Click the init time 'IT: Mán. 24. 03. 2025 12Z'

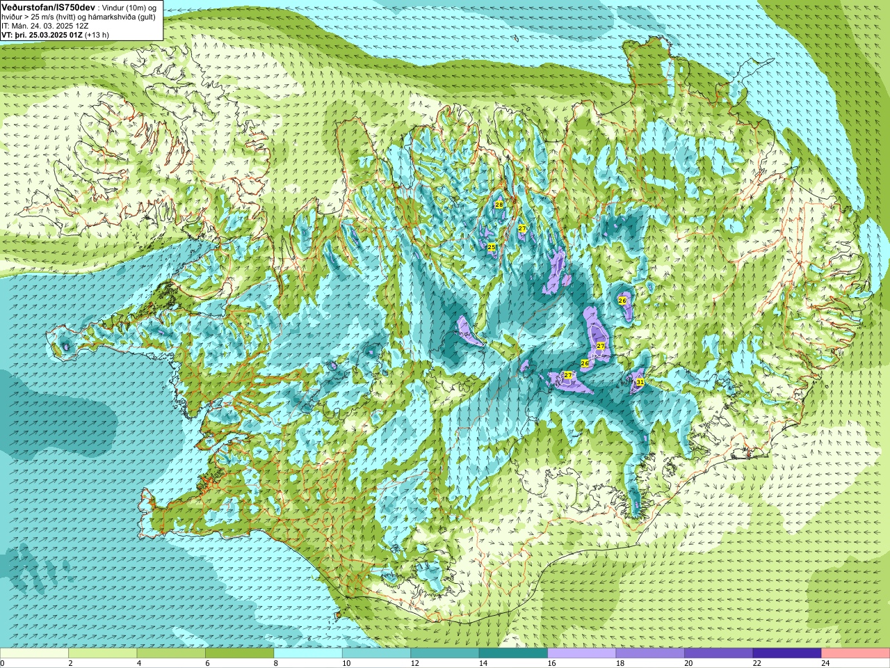click(x=45, y=26)
